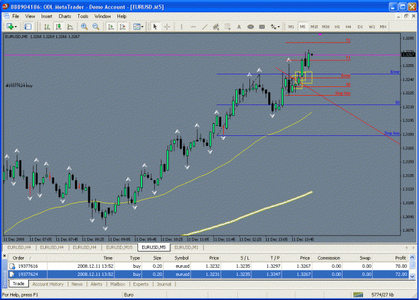Switch timeframe to MN
The image size is (419, 300).
(x=383, y=26)
